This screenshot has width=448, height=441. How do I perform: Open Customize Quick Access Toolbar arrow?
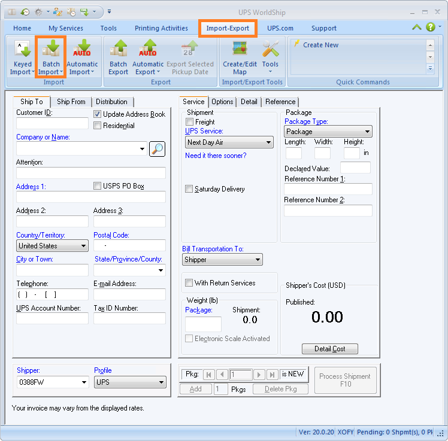pos(109,12)
